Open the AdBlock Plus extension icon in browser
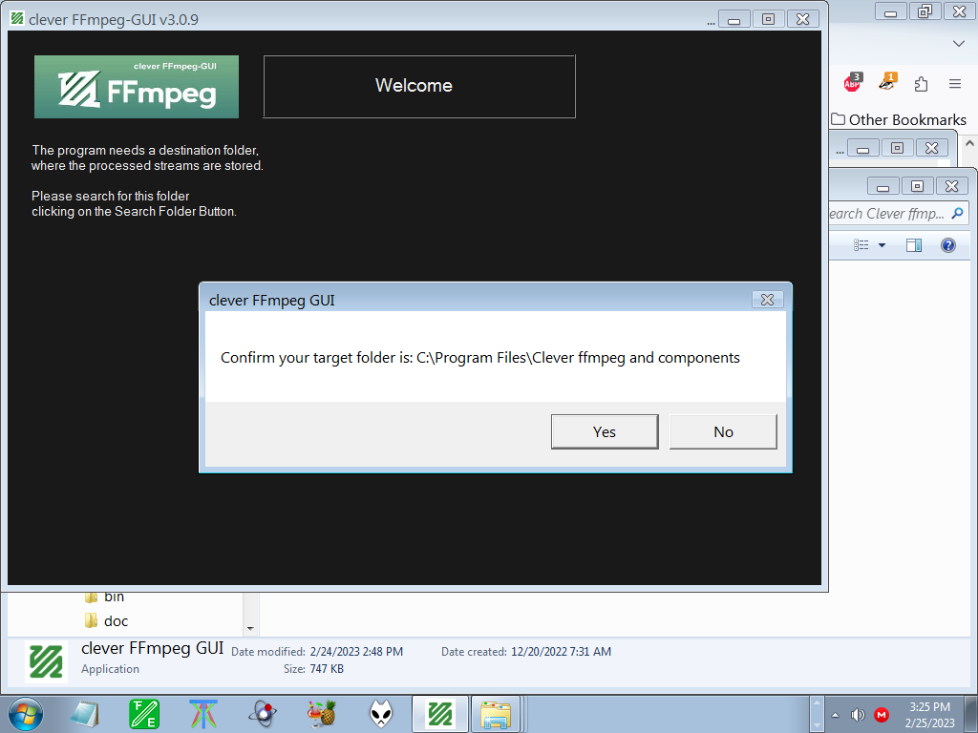This screenshot has width=978, height=733. (852, 83)
